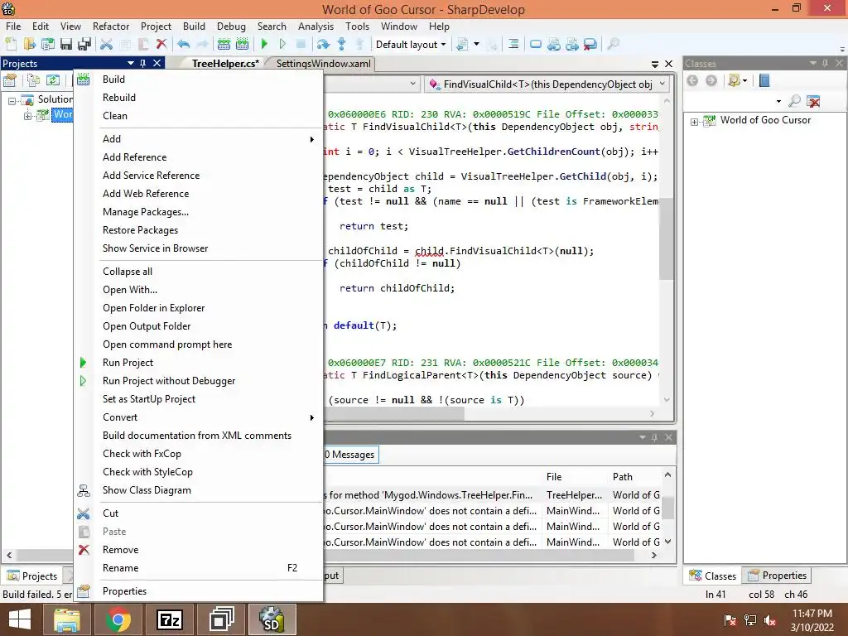Click the Open File folder toolbar icon
This screenshot has height=636, width=848.
coord(30,45)
